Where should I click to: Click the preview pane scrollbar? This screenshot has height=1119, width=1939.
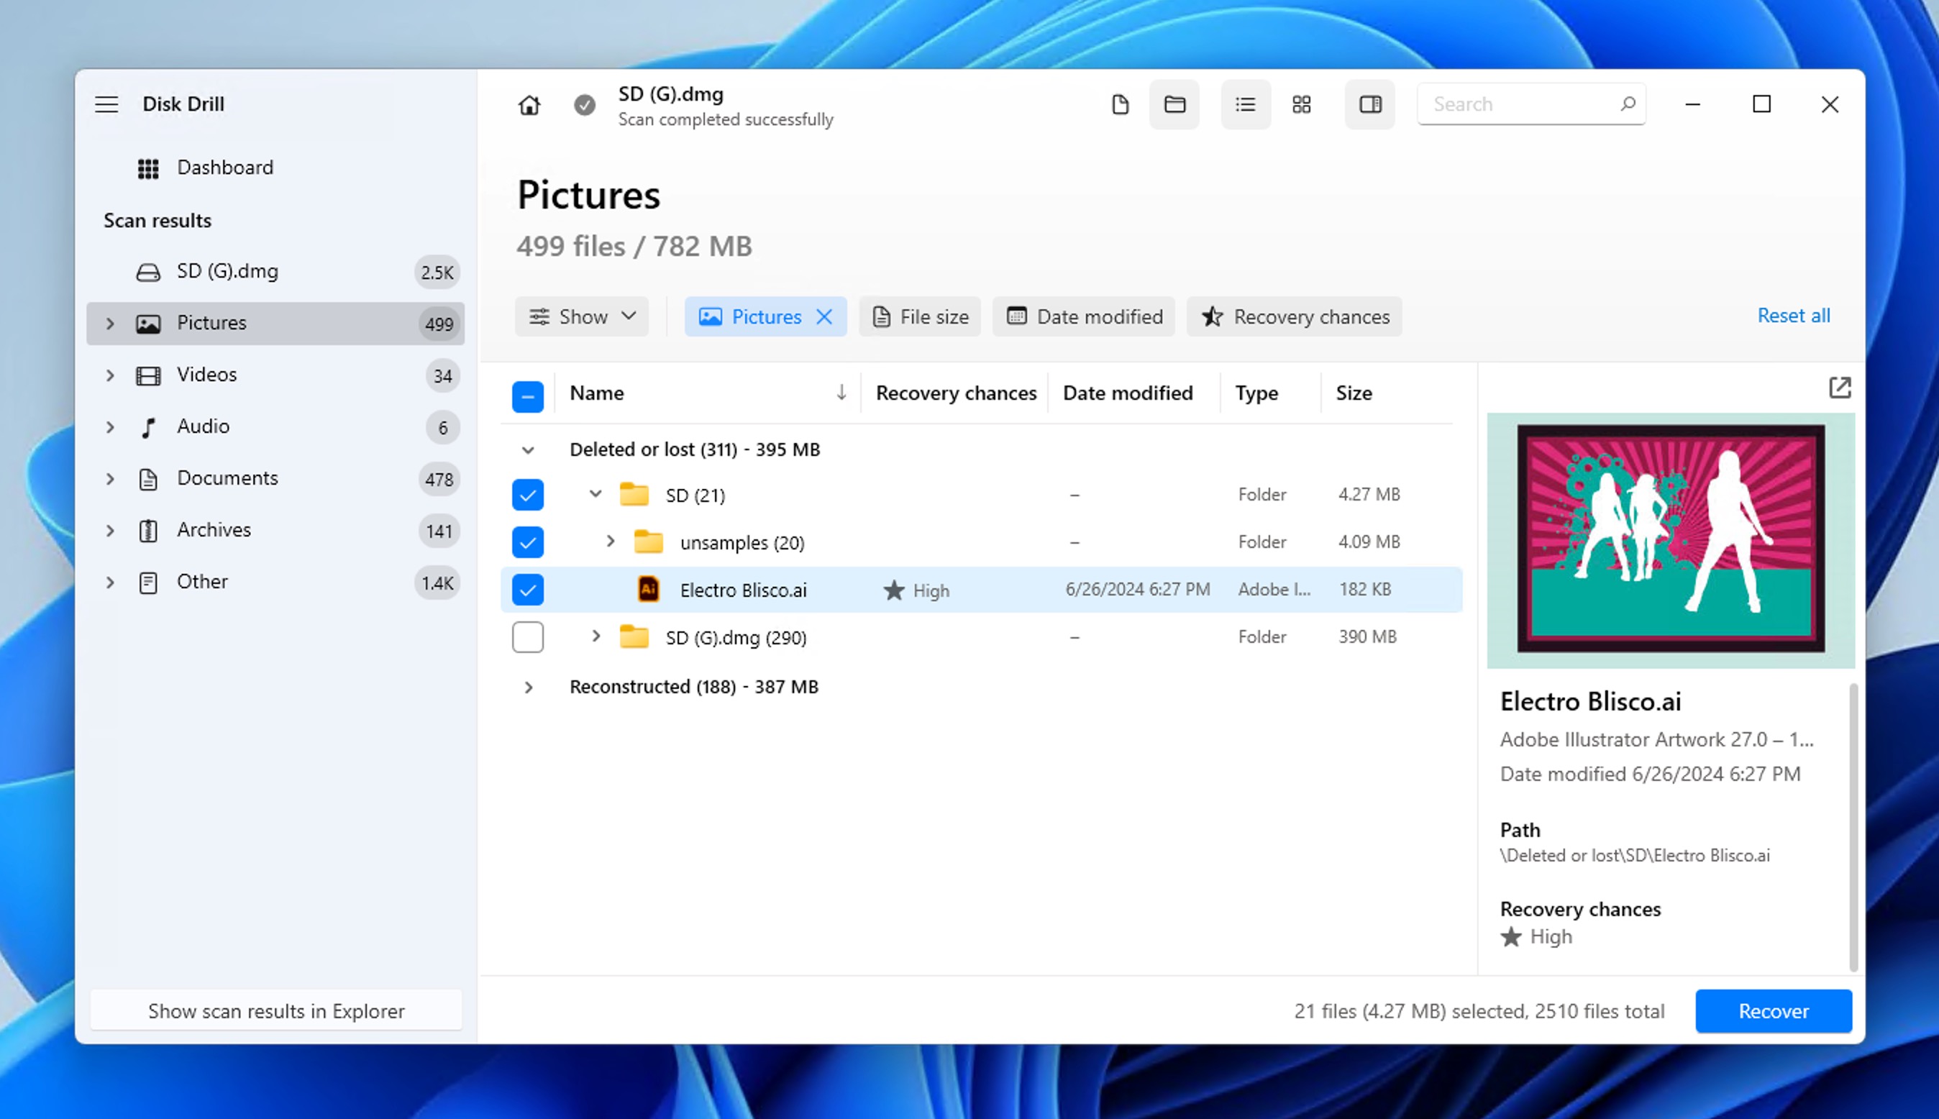[1853, 826]
